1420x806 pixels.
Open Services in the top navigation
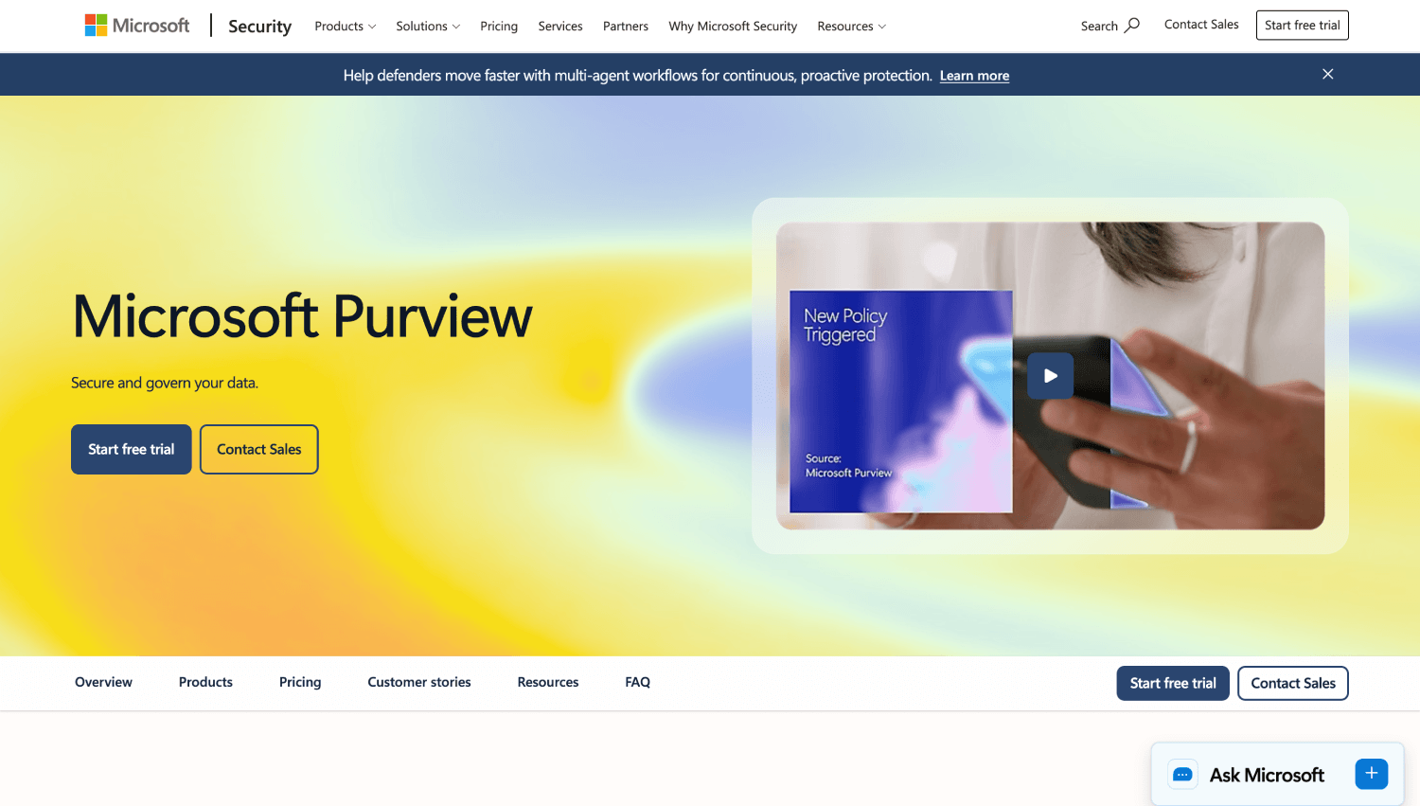[560, 27]
